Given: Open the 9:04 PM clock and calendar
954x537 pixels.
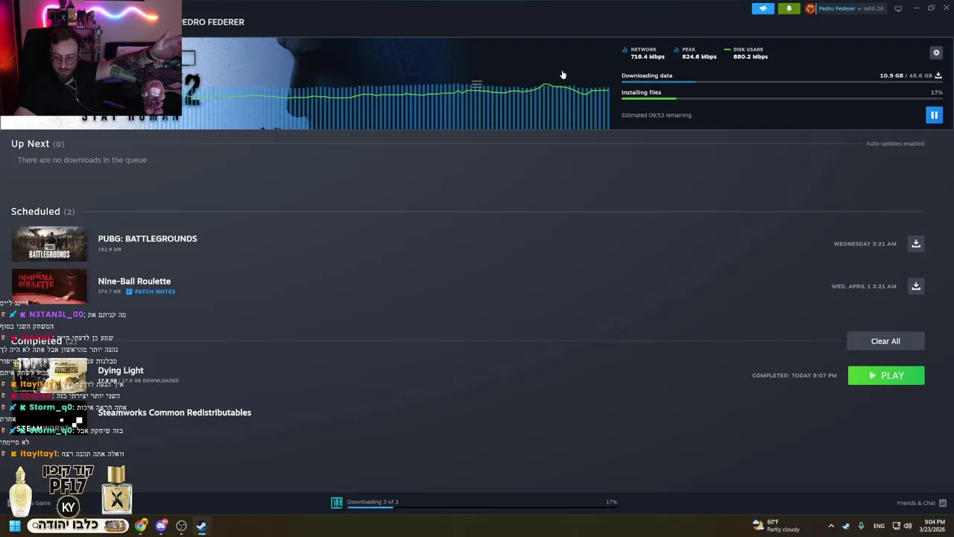Looking at the screenshot, I should tap(934, 526).
